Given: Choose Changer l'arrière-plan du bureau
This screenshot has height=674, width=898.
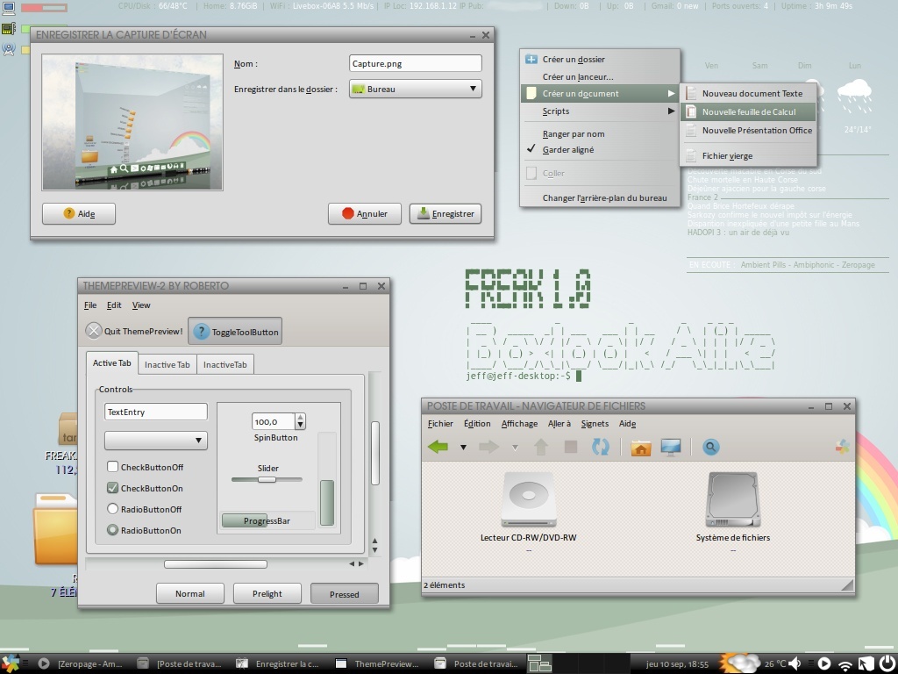Looking at the screenshot, I should pos(600,197).
